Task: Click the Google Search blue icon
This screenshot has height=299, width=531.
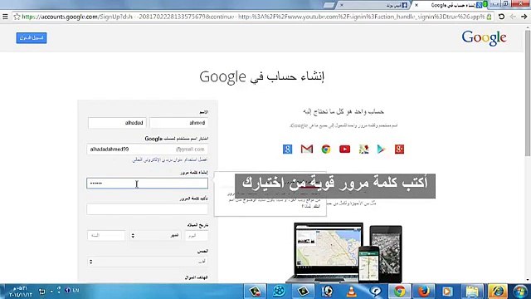Action: tap(287, 149)
